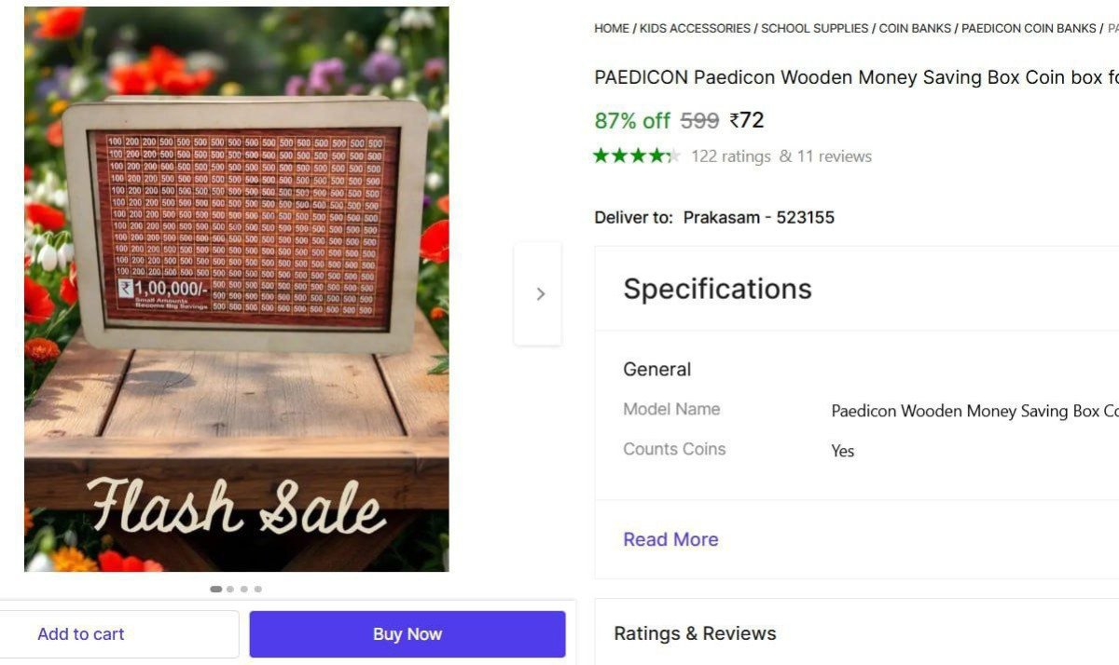1119x665 pixels.
Task: Open the HOME breadcrumb link
Action: click(611, 29)
